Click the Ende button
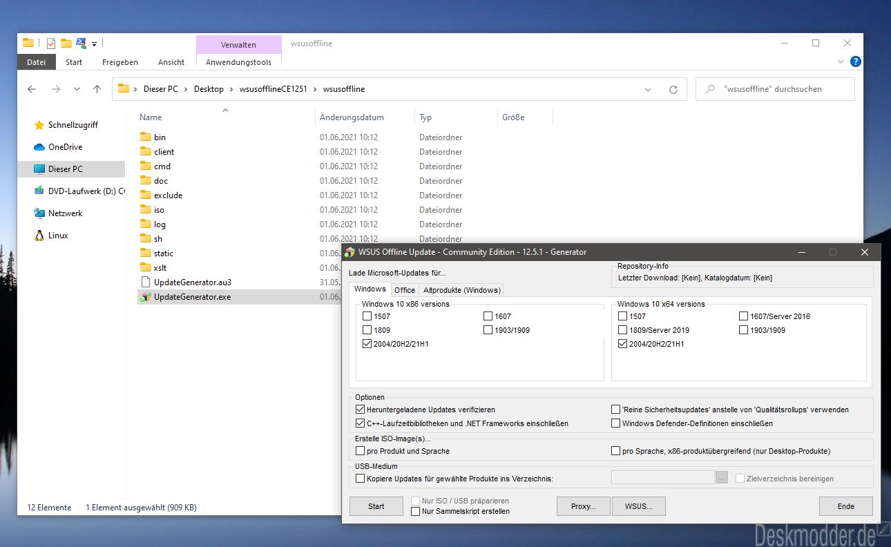Image resolution: width=891 pixels, height=547 pixels. coord(846,506)
